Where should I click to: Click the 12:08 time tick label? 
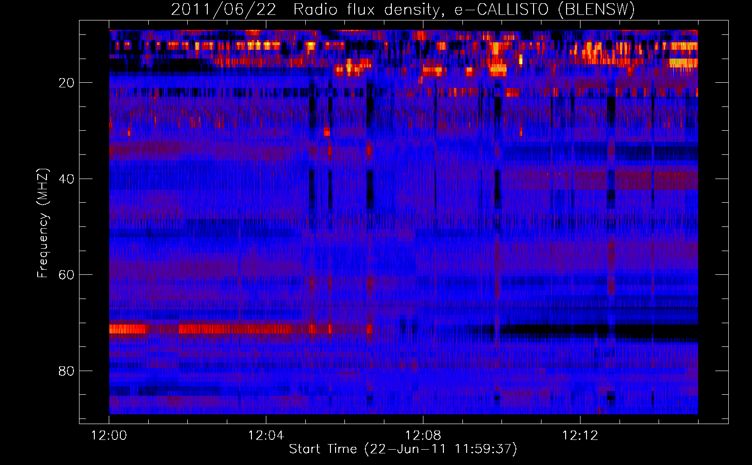click(x=423, y=436)
